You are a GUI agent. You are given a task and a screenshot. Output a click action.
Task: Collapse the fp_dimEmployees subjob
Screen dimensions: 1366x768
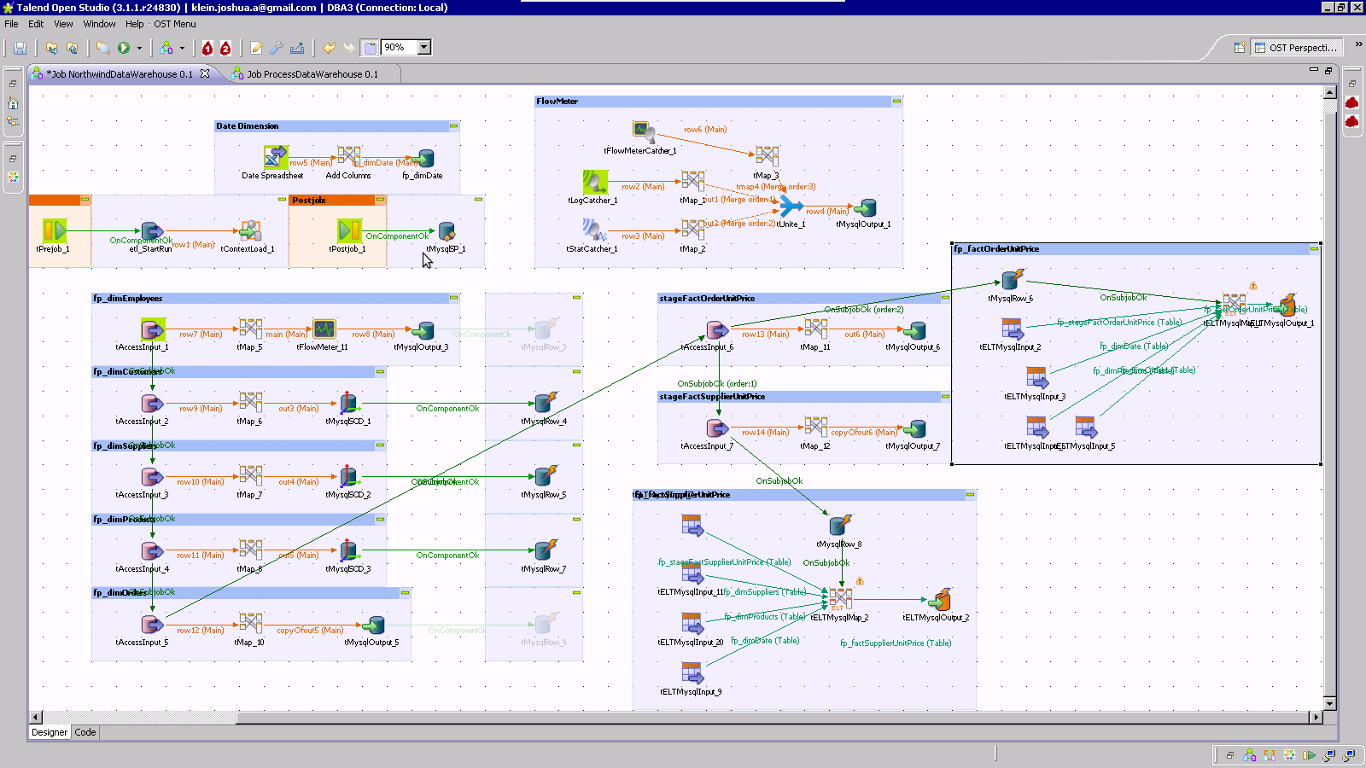coord(453,299)
